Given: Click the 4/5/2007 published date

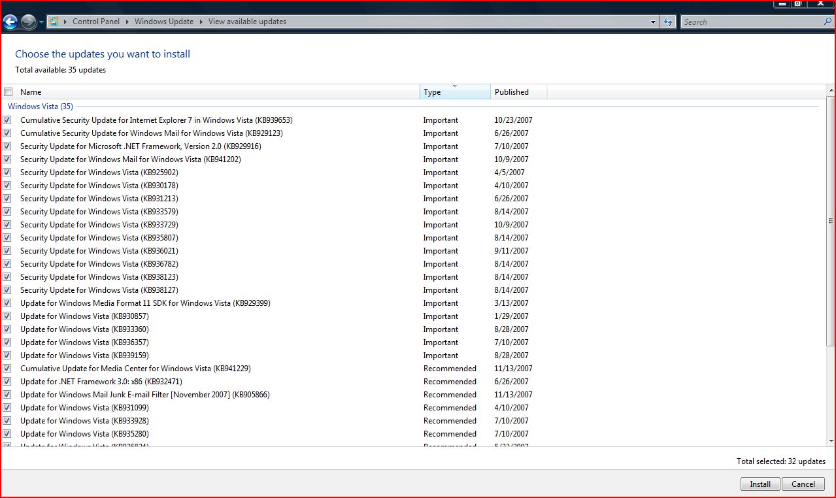Looking at the screenshot, I should pyautogui.click(x=509, y=173).
